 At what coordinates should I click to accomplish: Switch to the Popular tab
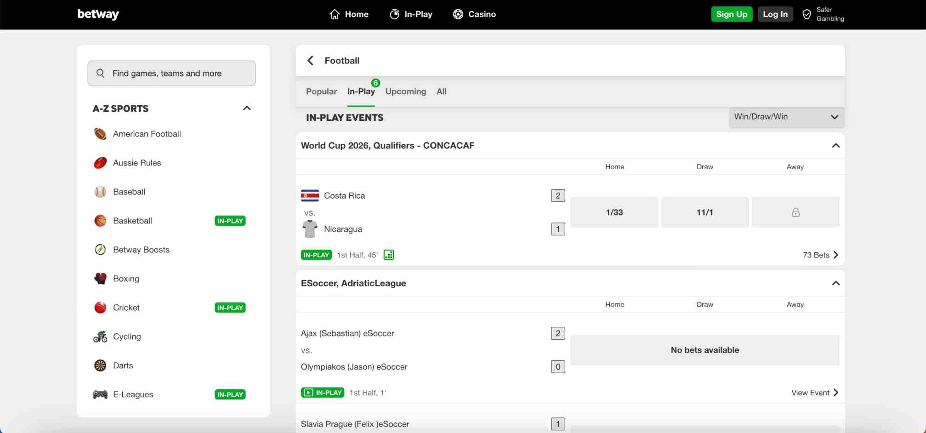tap(321, 91)
